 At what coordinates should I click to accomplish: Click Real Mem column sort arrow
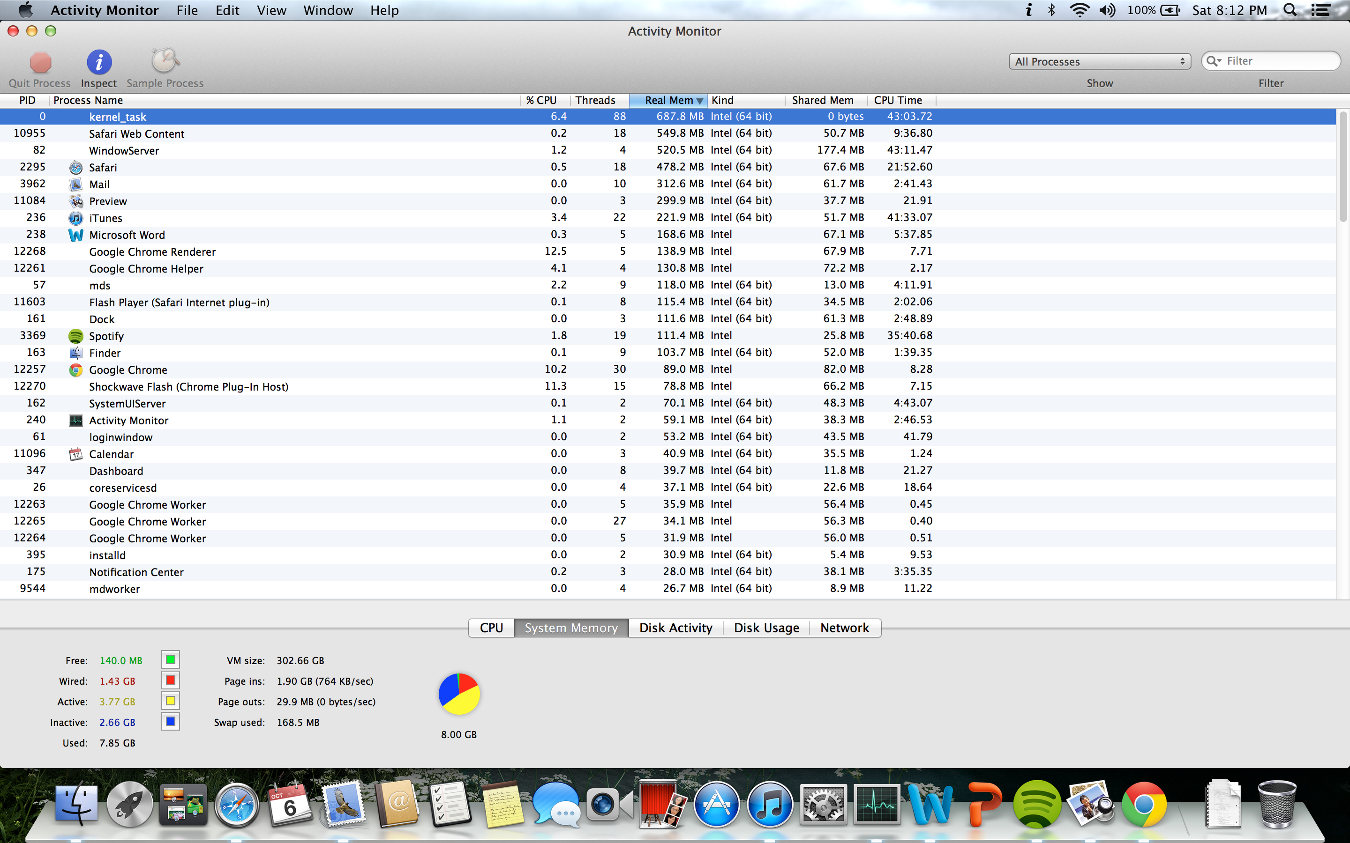(x=699, y=101)
